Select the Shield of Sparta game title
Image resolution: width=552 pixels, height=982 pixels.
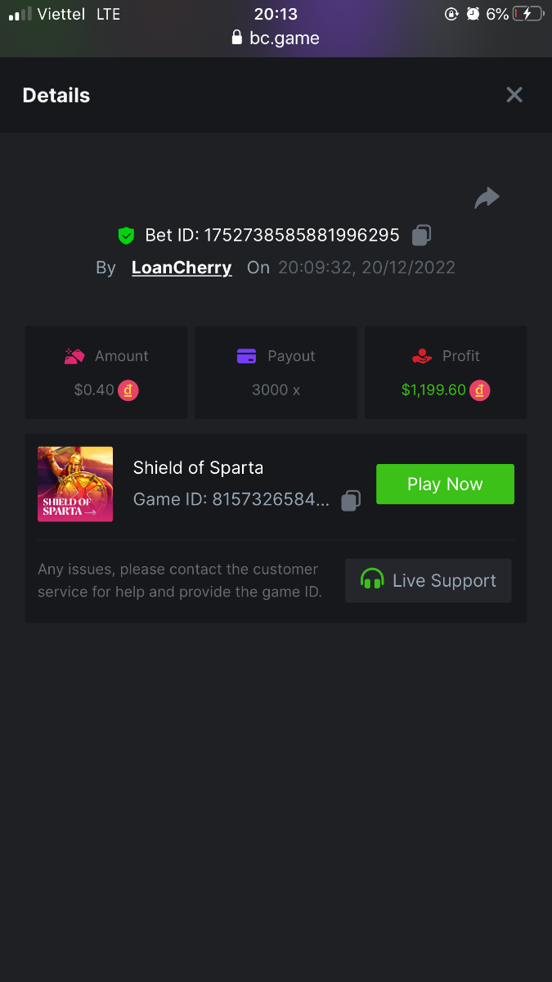click(x=198, y=468)
